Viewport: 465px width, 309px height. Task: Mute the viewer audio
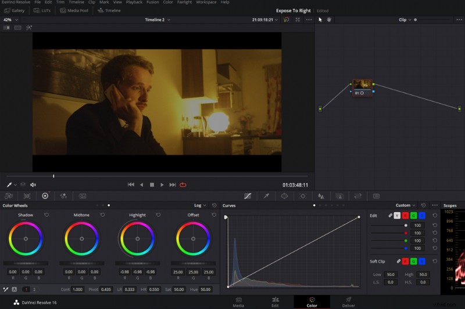click(x=33, y=185)
